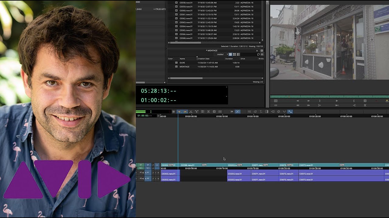
Task: Sort MONTAGE bin by Creation Date column
Action: pyautogui.click(x=204, y=59)
